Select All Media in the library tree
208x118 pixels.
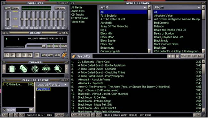77,8
